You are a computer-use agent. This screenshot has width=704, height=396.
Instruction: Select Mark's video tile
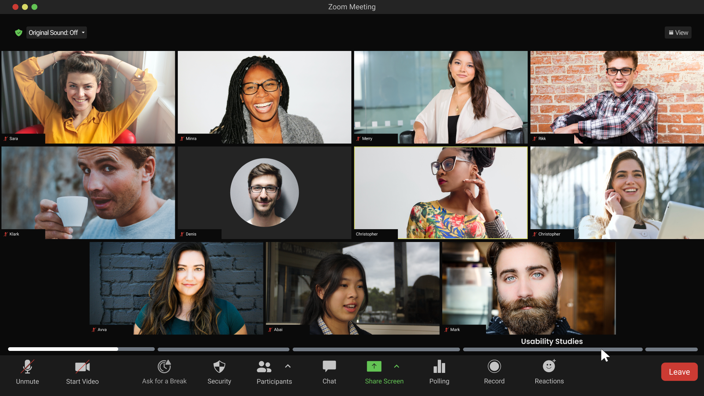pyautogui.click(x=528, y=288)
